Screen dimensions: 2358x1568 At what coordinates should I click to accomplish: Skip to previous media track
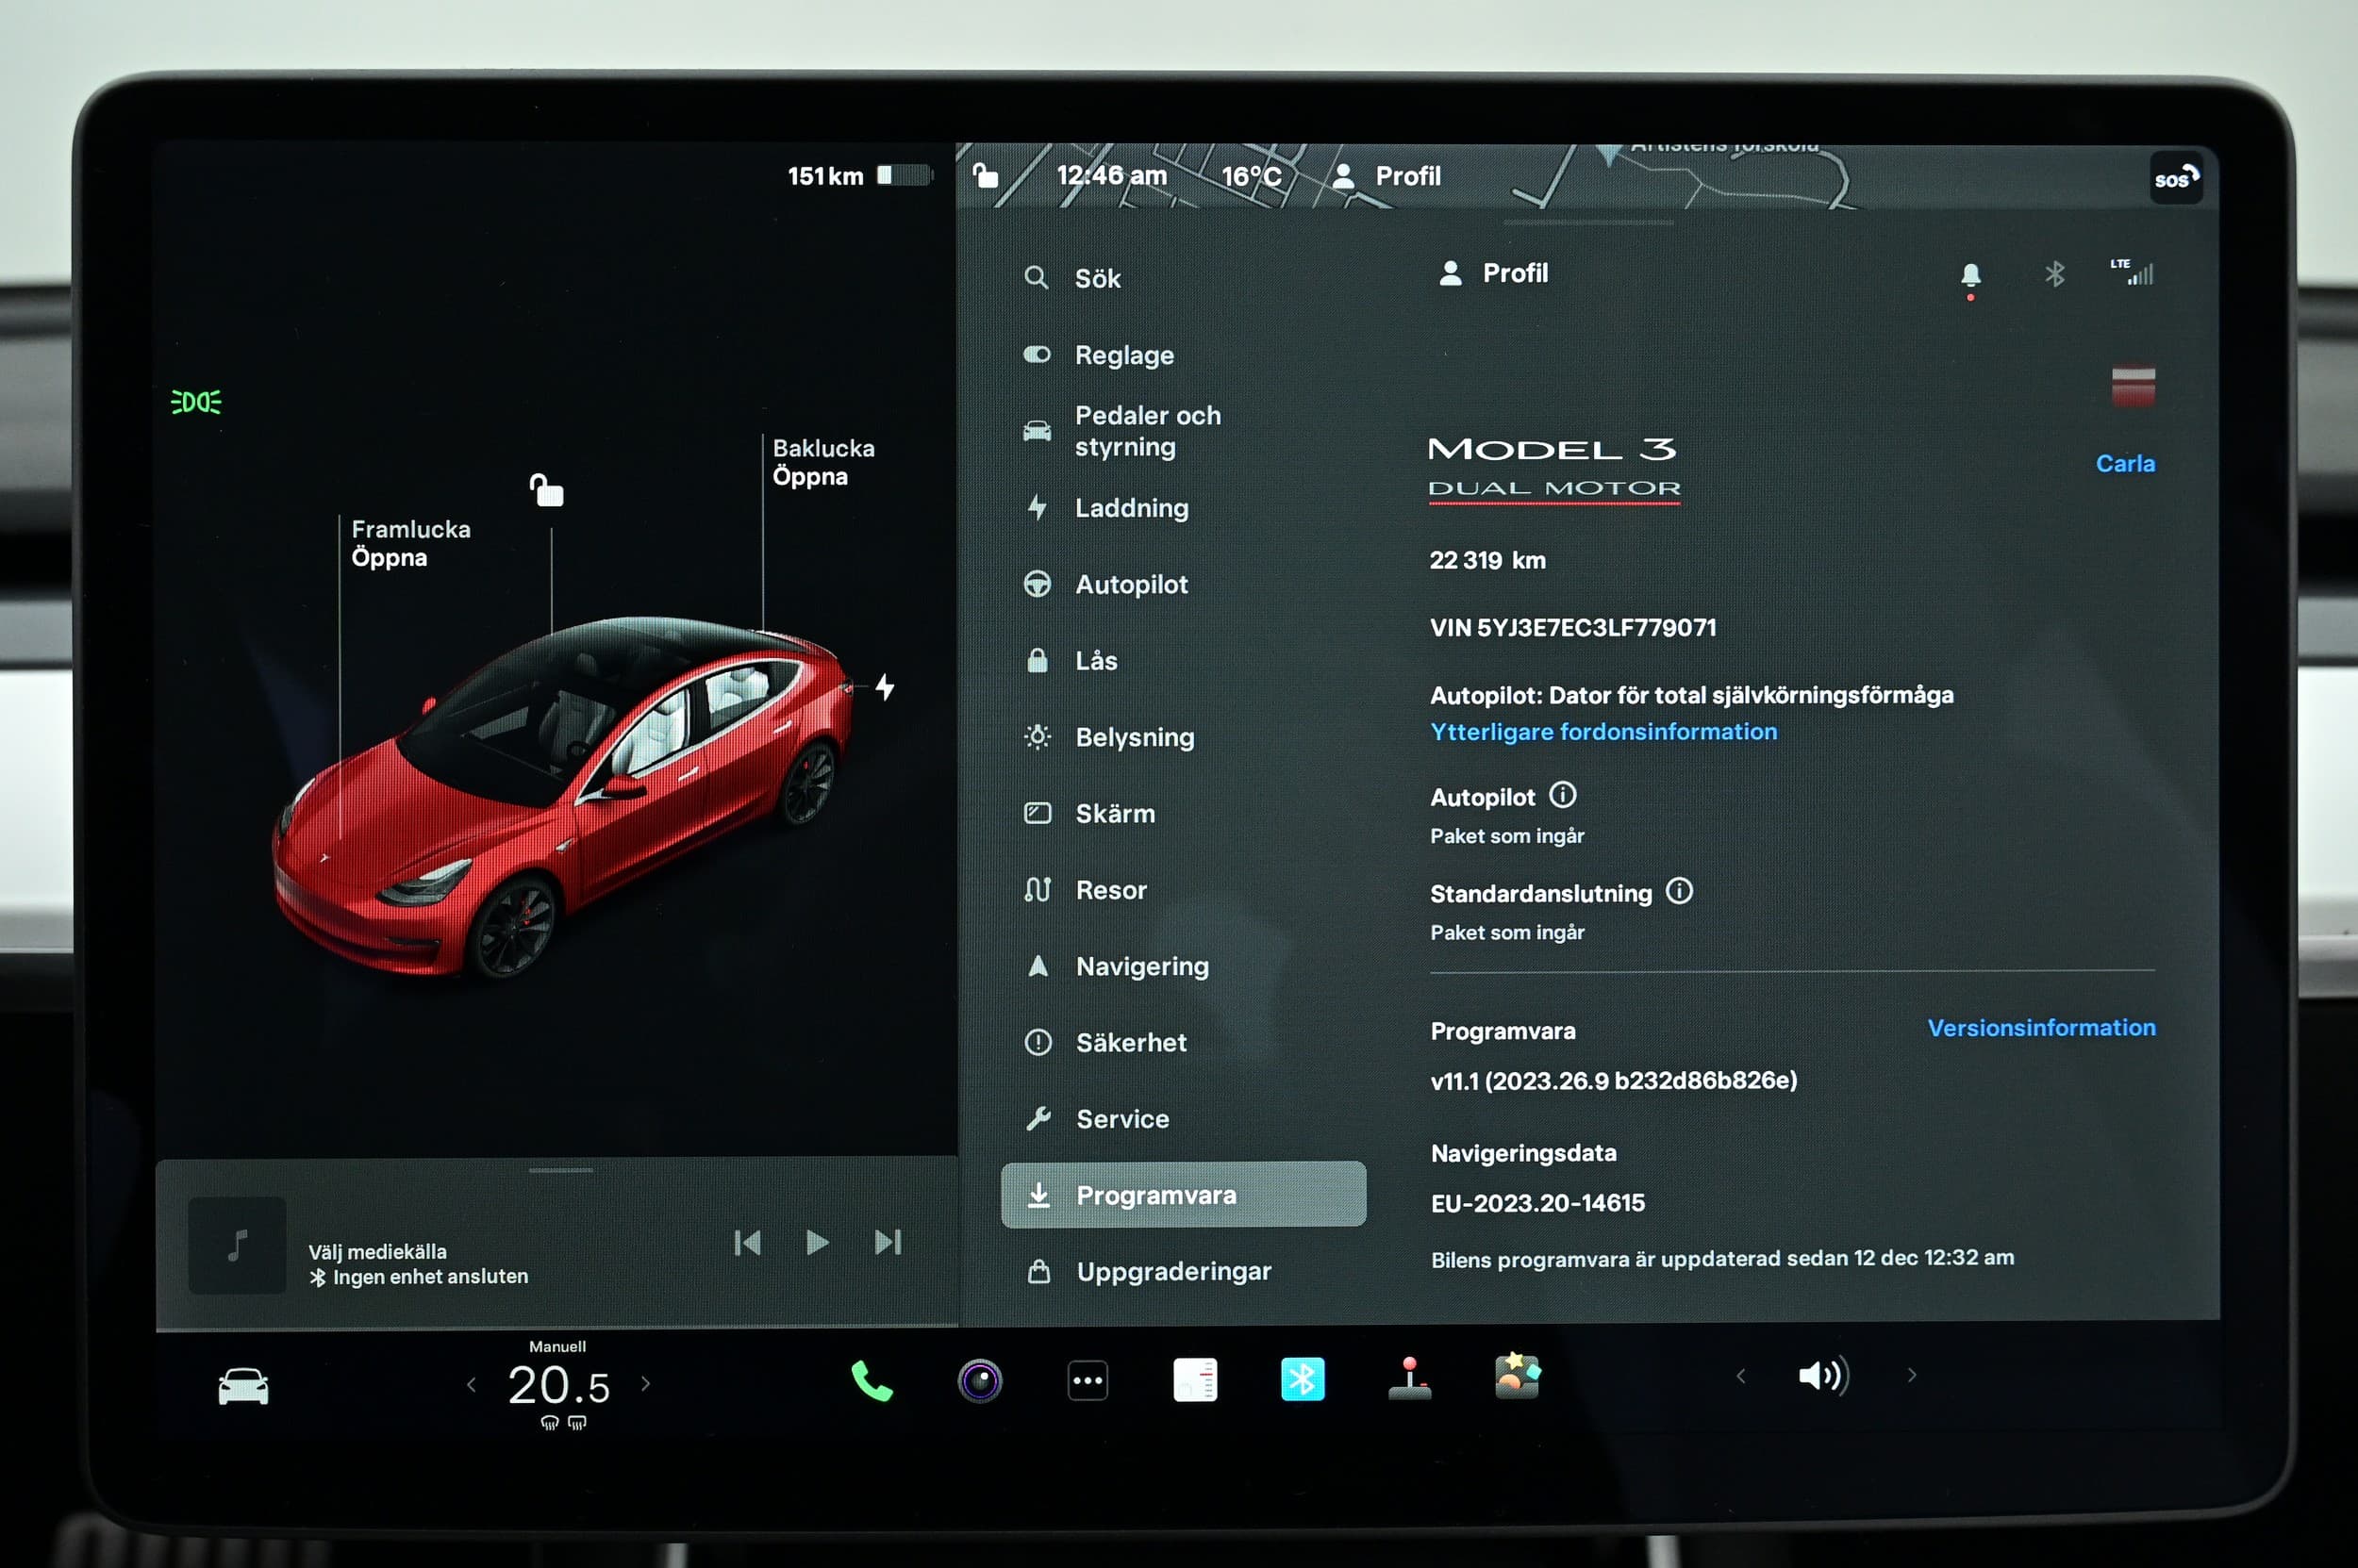point(747,1242)
